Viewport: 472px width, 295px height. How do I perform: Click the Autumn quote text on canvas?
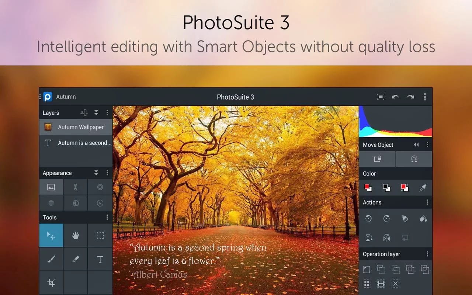[x=198, y=254]
